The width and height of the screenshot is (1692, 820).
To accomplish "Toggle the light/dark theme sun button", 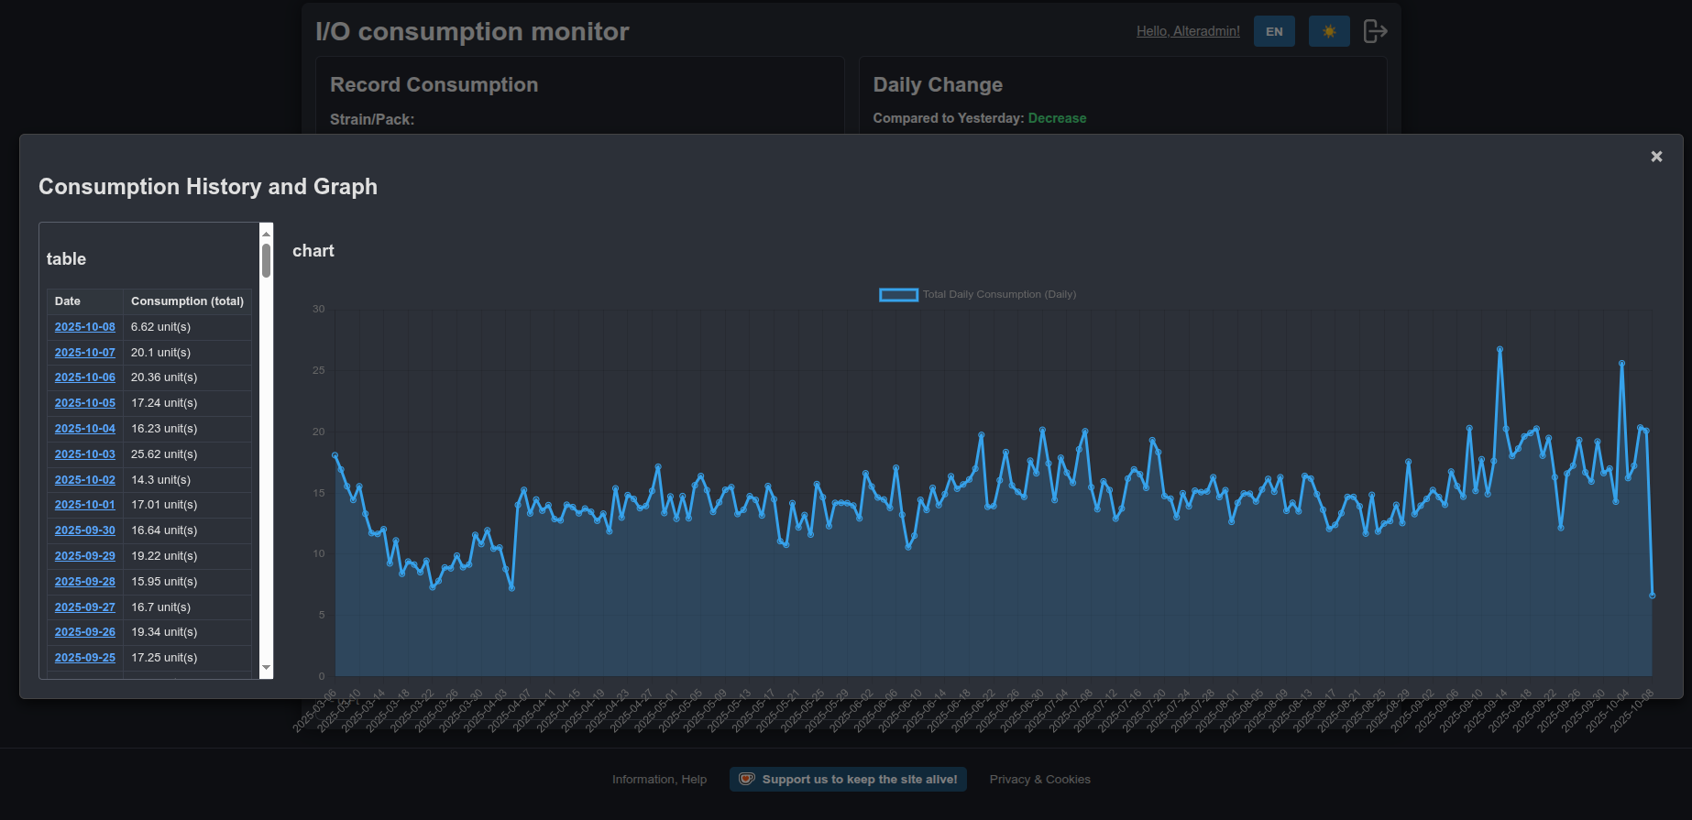I will pyautogui.click(x=1329, y=31).
